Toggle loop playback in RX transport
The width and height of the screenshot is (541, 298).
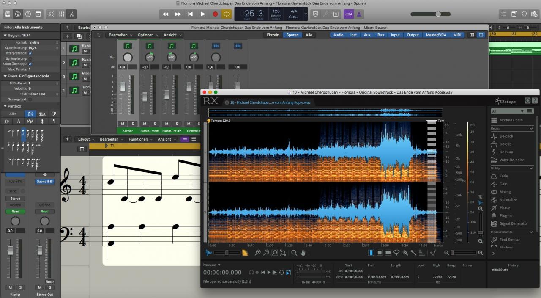pos(281,273)
